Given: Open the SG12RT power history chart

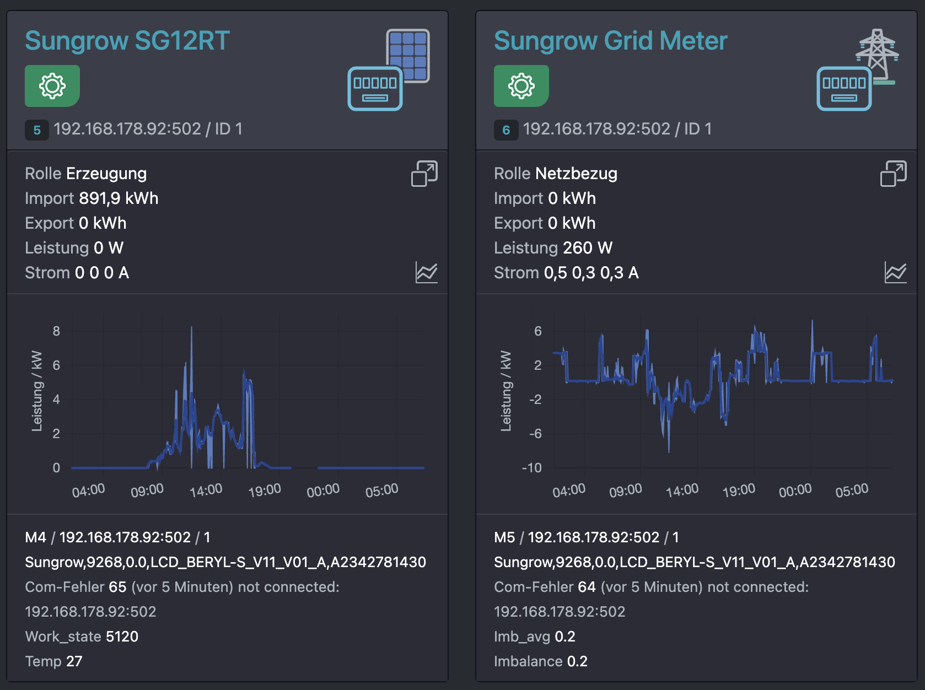Looking at the screenshot, I should click(x=228, y=405).
